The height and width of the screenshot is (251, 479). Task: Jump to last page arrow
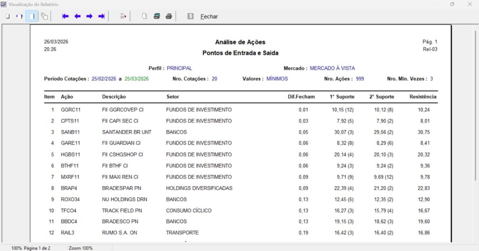click(101, 16)
